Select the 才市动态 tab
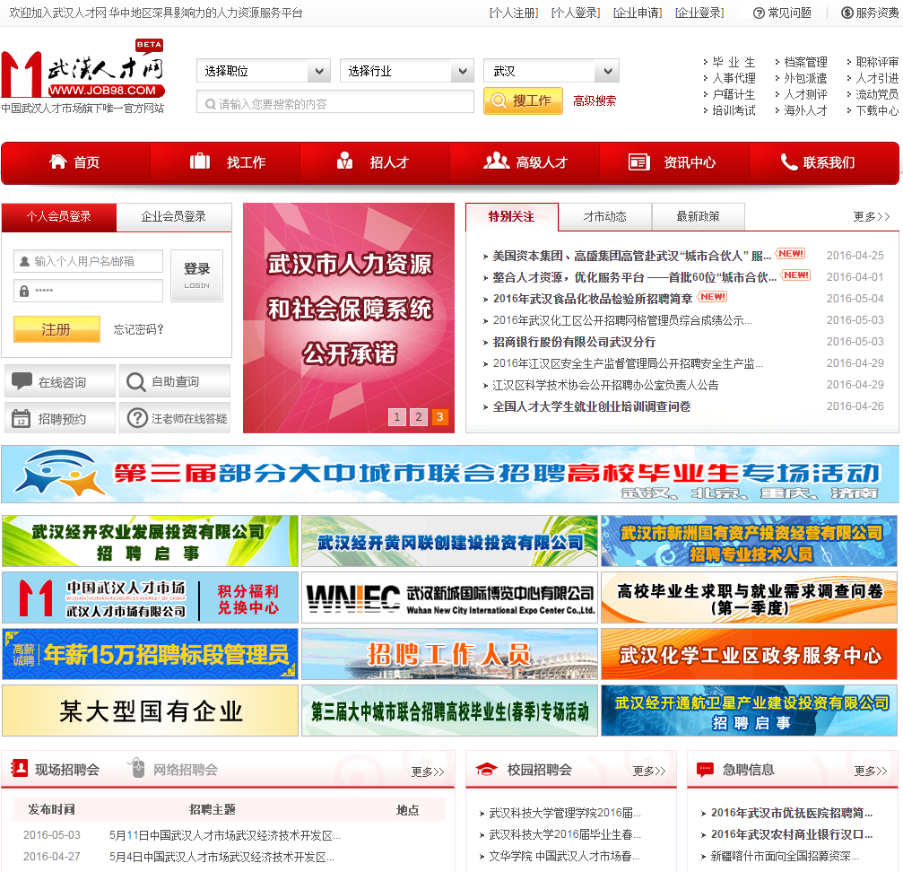The width and height of the screenshot is (903, 872). pos(604,216)
